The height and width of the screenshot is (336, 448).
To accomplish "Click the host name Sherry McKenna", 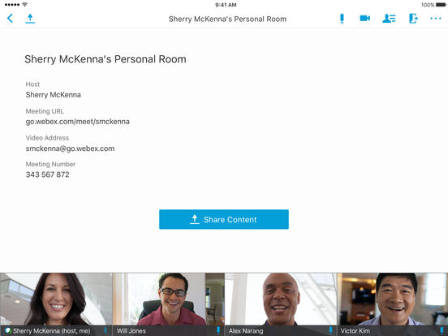I will pyautogui.click(x=53, y=95).
